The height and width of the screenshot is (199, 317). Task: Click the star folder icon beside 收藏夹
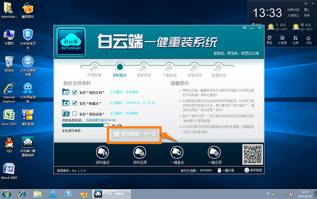(66, 103)
